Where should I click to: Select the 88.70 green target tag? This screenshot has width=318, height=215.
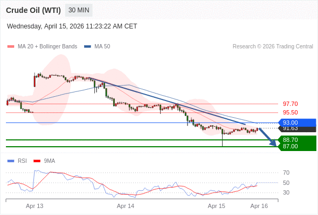(x=297, y=140)
